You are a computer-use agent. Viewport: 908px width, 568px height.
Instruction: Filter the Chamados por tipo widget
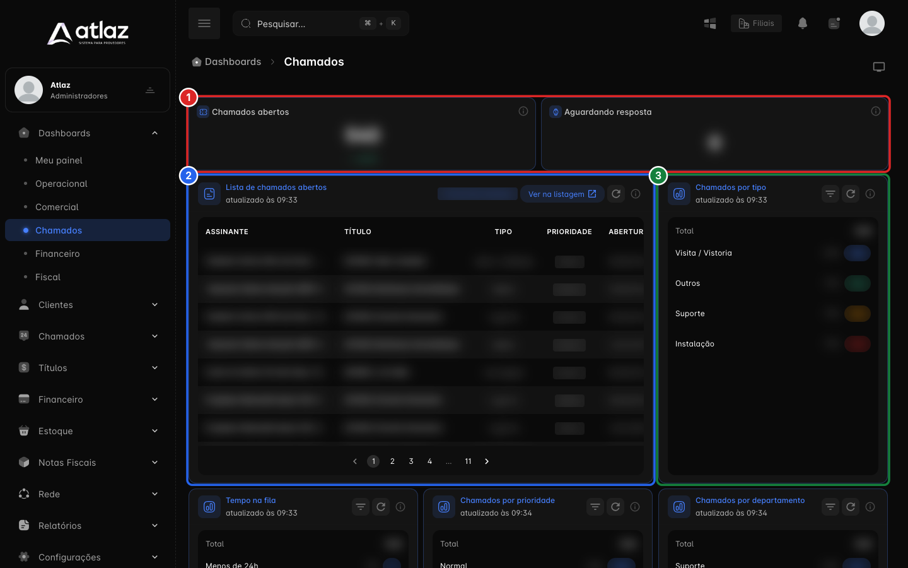[x=830, y=194]
